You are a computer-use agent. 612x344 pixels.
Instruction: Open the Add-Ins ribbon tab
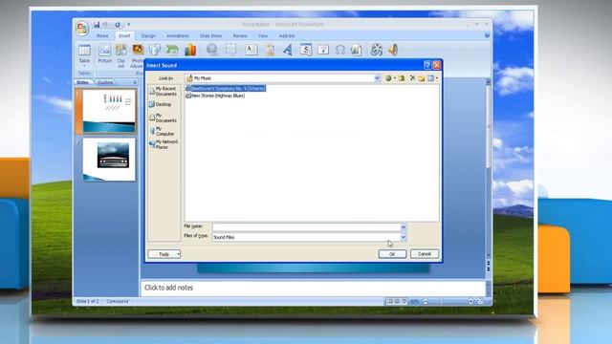[287, 36]
